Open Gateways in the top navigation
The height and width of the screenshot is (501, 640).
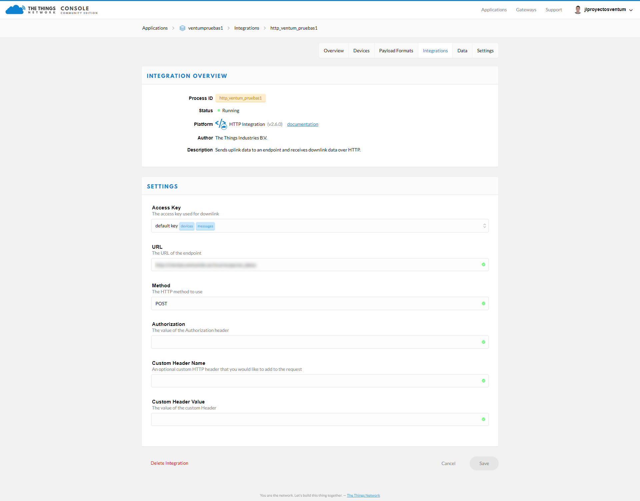(x=526, y=10)
